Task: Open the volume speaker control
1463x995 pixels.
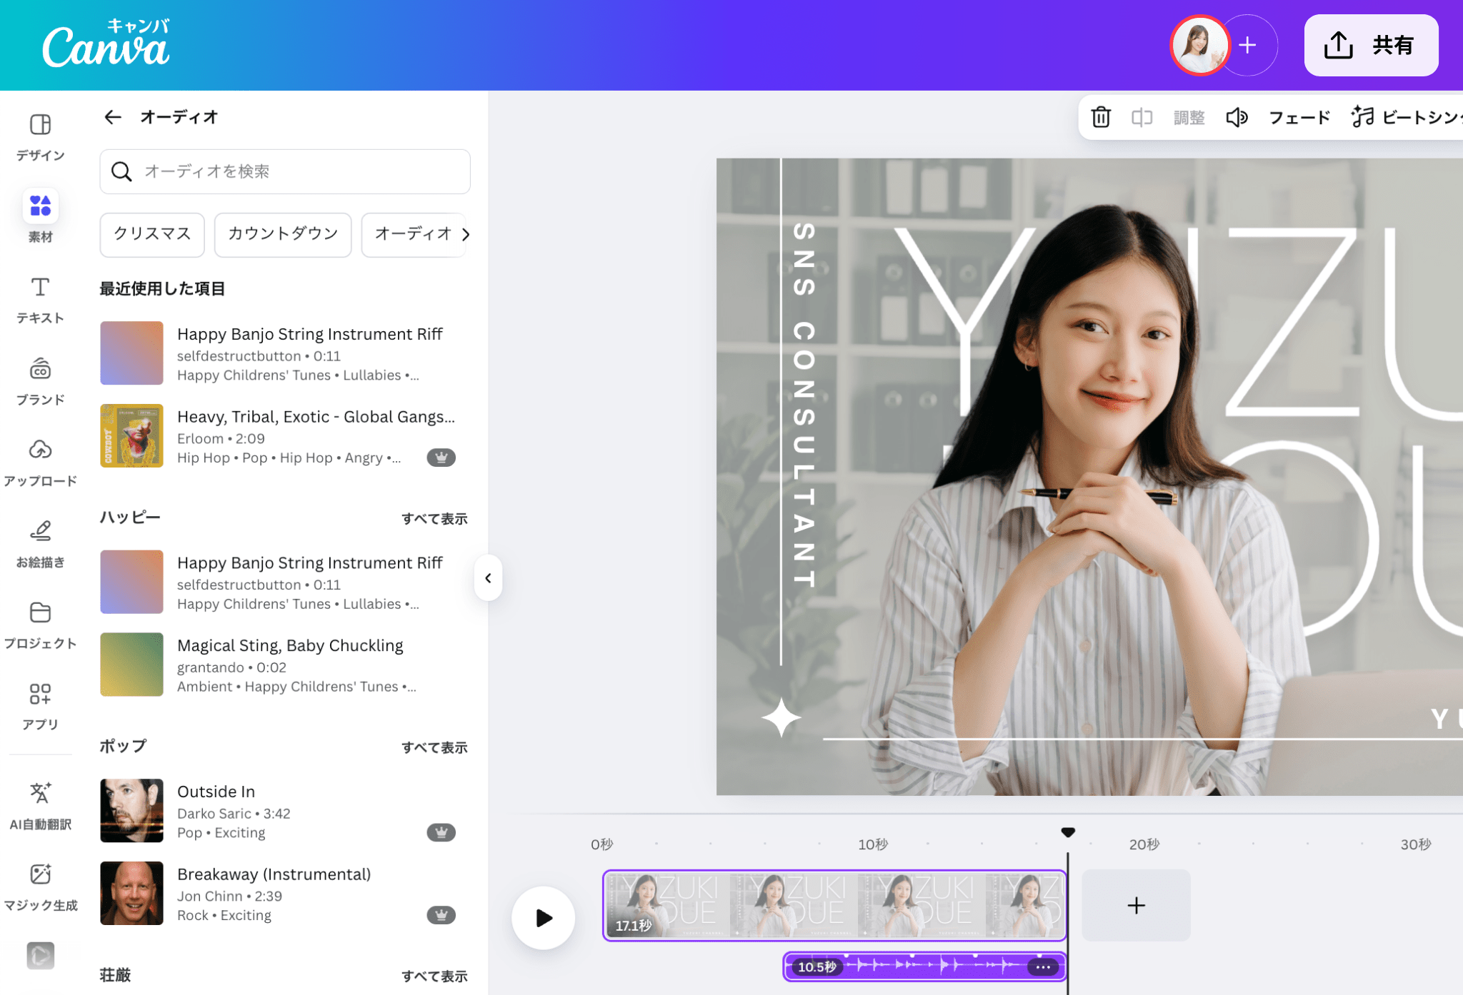Action: point(1237,117)
